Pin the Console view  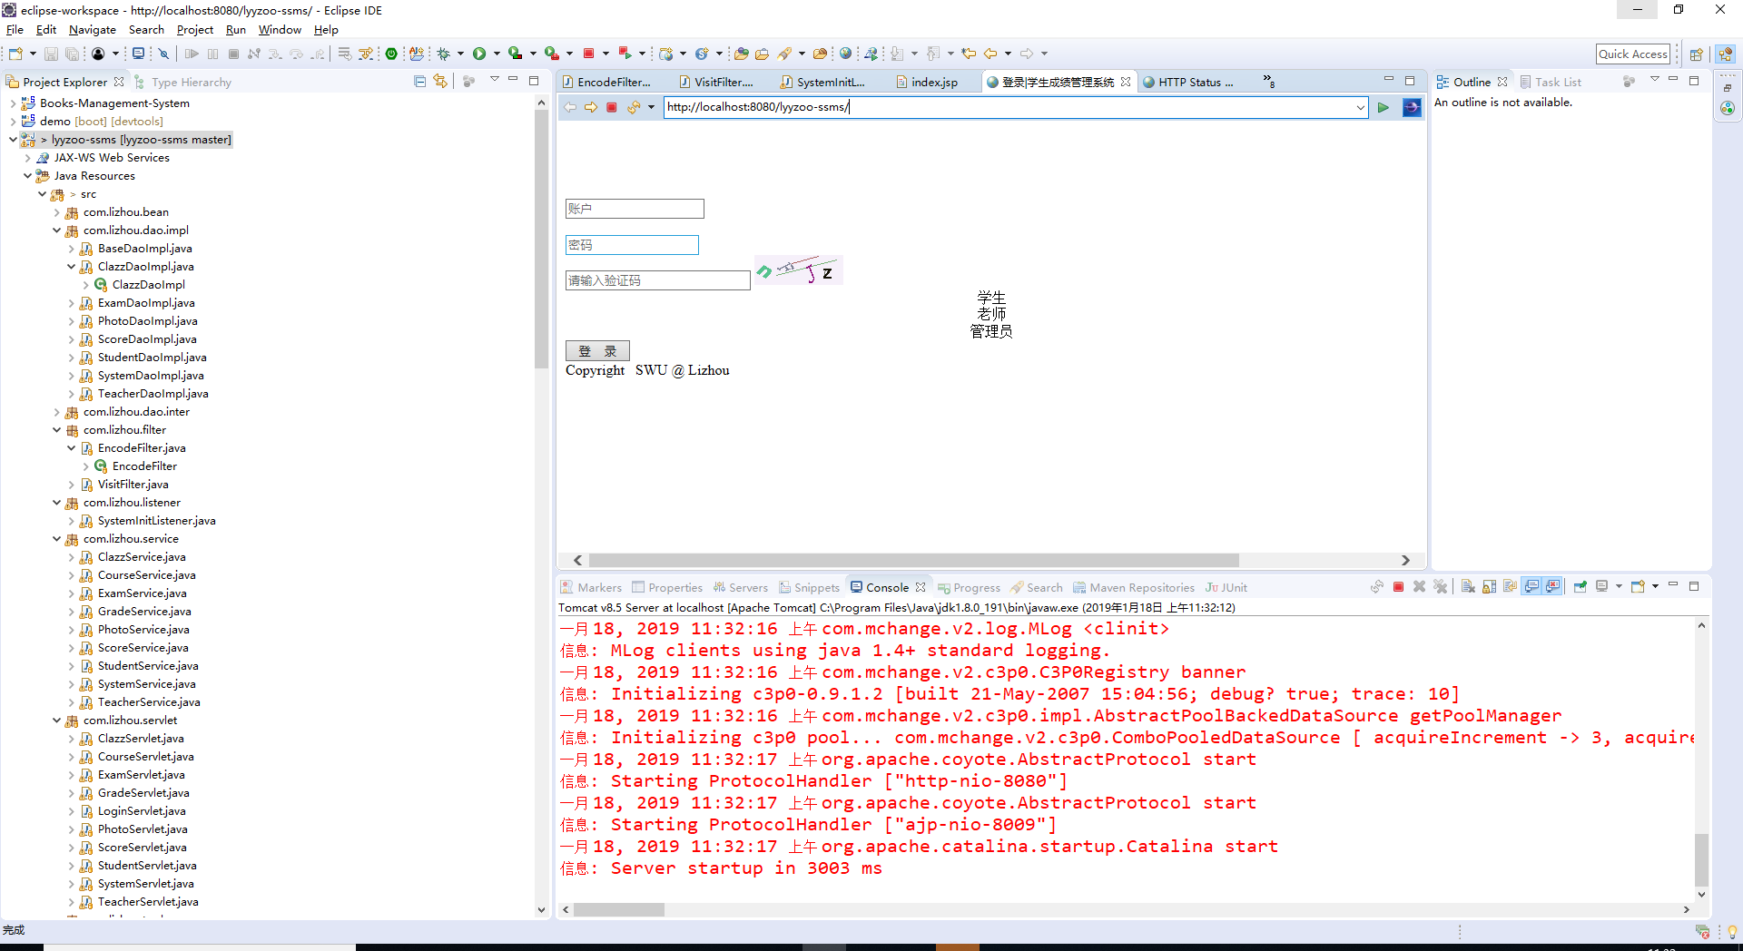coord(1581,586)
